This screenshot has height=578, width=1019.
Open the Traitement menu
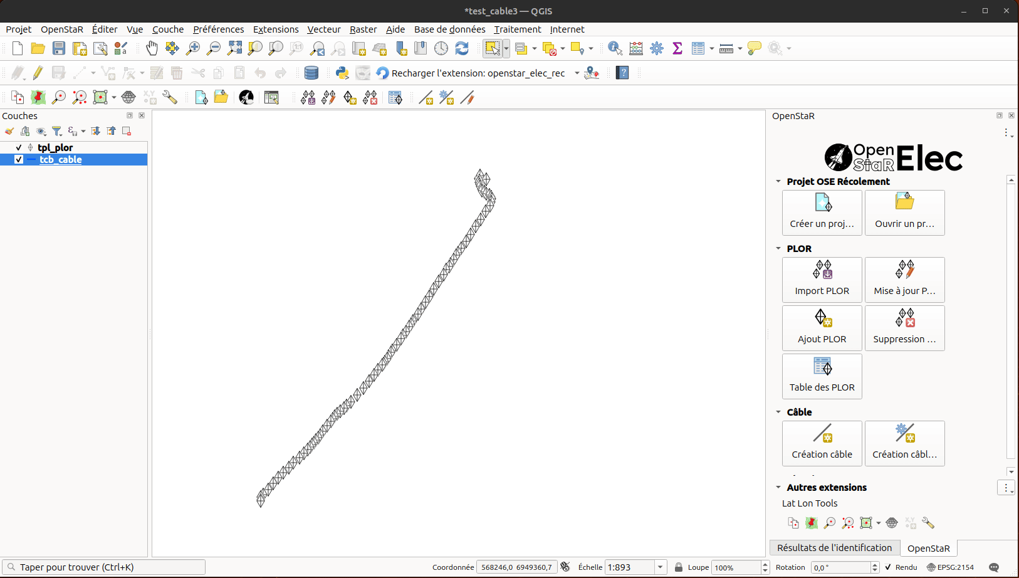[518, 29]
